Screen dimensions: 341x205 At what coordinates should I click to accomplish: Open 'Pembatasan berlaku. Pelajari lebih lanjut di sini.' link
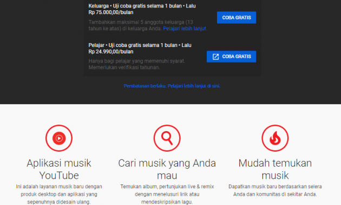(172, 86)
